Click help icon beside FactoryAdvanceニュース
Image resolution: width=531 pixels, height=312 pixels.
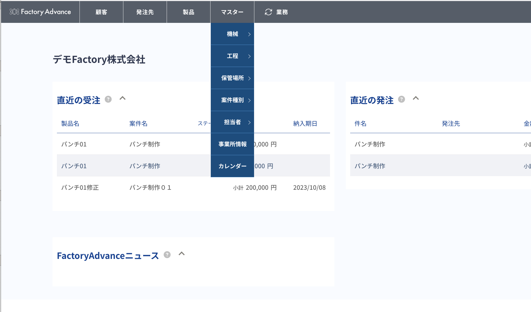coord(167,255)
